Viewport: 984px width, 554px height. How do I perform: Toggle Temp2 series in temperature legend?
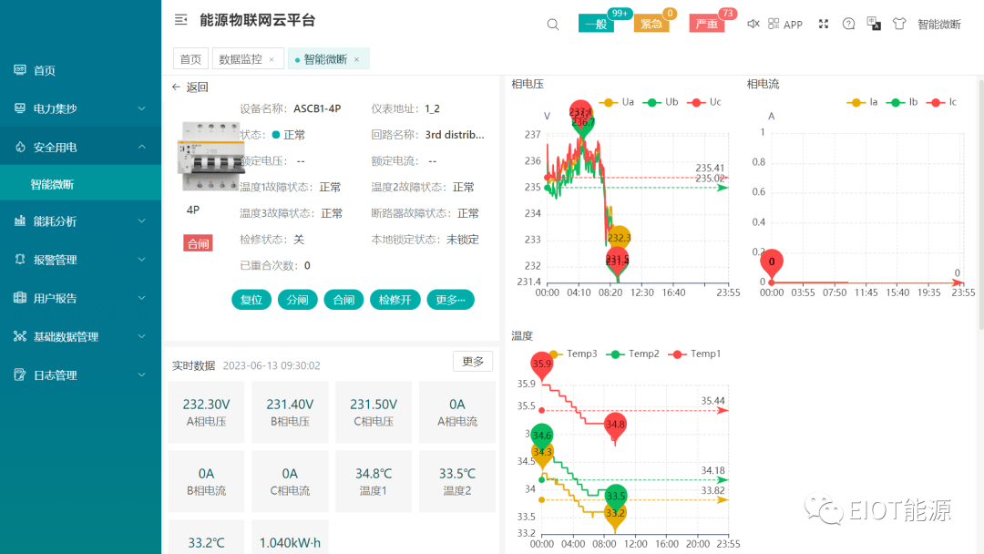pyautogui.click(x=635, y=354)
